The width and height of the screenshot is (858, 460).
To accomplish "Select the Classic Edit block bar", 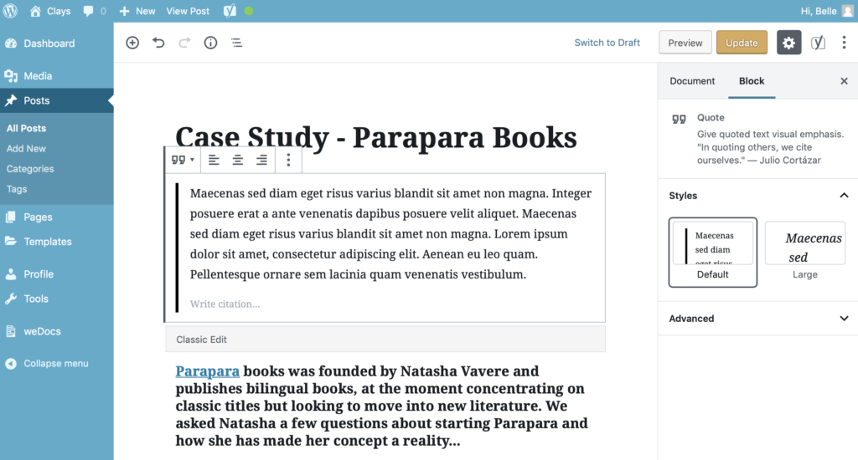I will [385, 340].
